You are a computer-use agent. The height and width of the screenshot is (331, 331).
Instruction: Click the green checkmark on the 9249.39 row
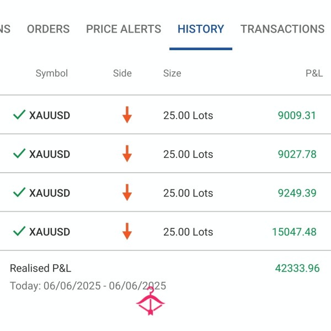[x=19, y=192]
